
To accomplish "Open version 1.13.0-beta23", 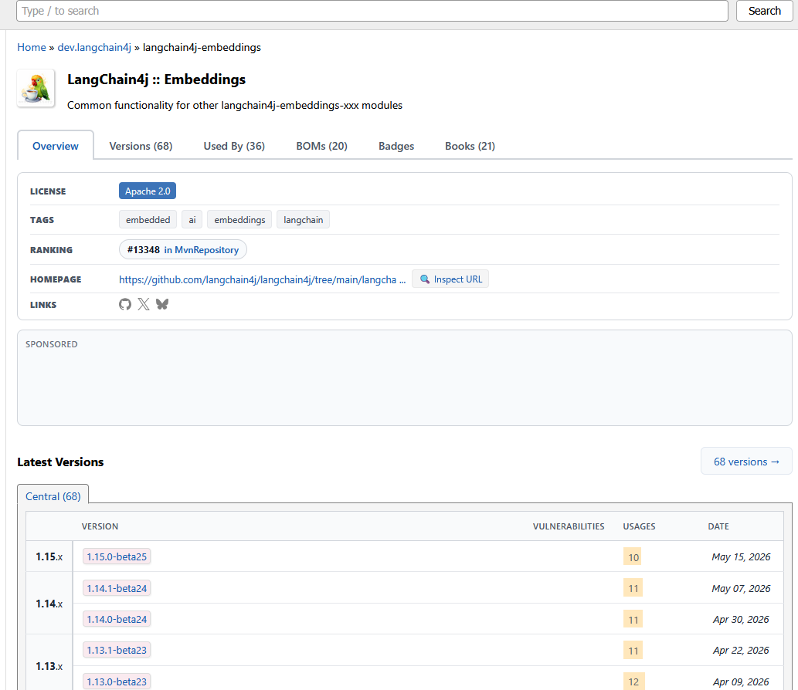I will pyautogui.click(x=117, y=682).
